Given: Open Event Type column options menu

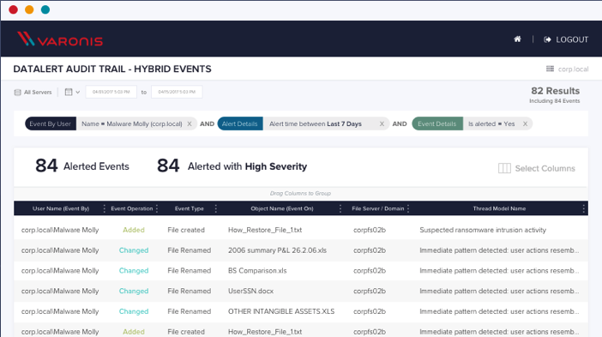Looking at the screenshot, I should tap(216, 208).
